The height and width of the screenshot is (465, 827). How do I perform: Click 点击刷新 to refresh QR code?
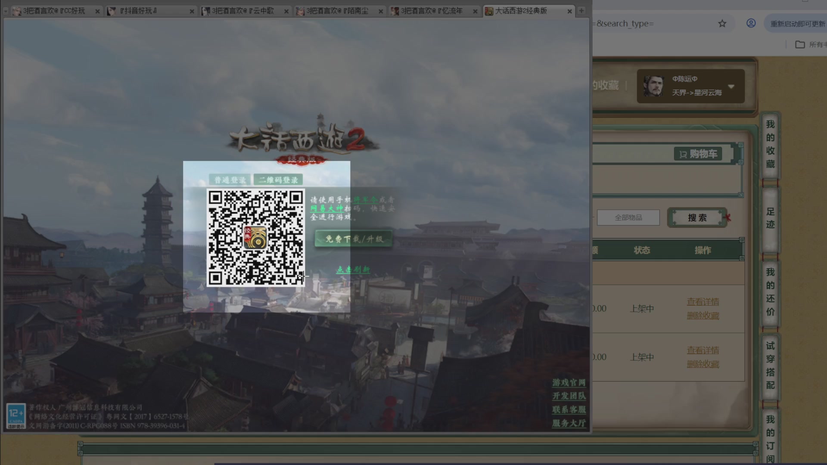point(353,270)
